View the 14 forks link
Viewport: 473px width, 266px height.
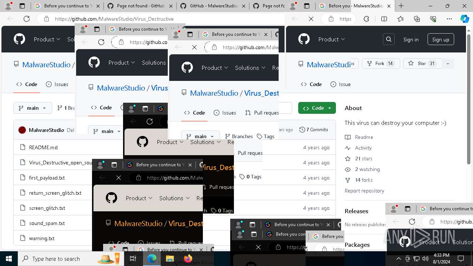tap(359, 180)
